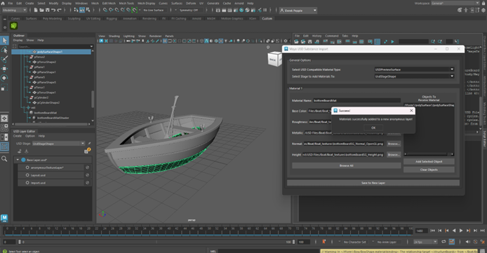
Task: Click the play backwards button on the timeline
Action: point(454,231)
